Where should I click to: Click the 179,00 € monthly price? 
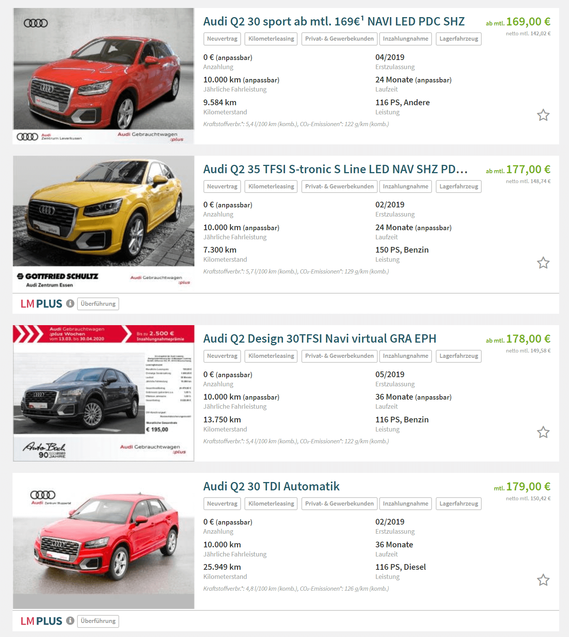pos(528,487)
